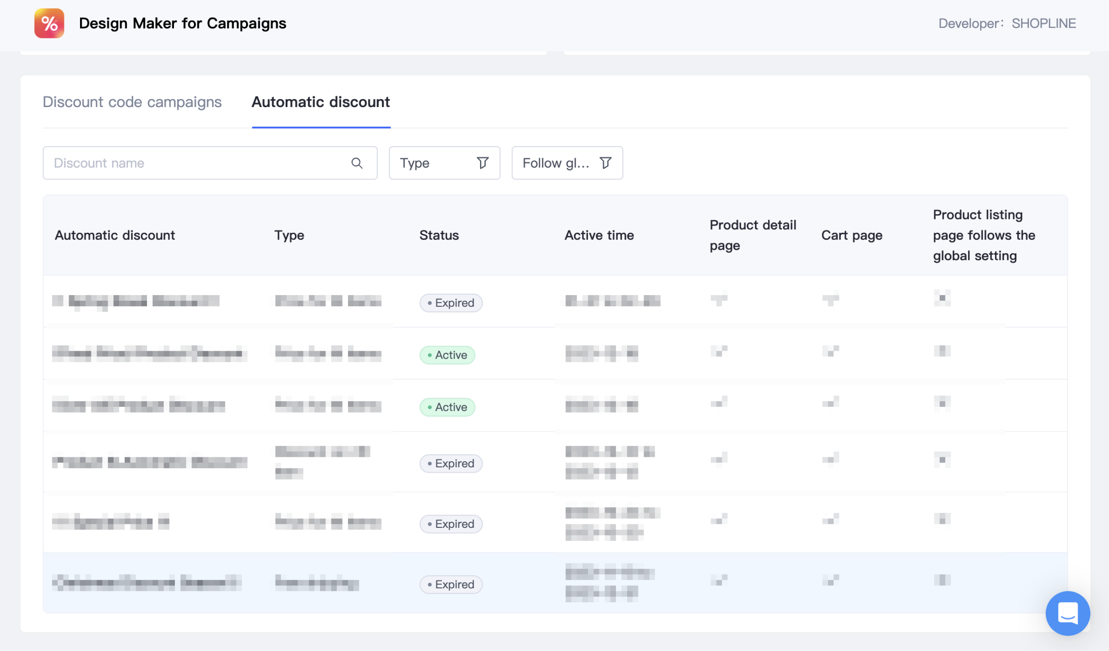Click the Active time column header
The height and width of the screenshot is (651, 1109).
pos(599,235)
